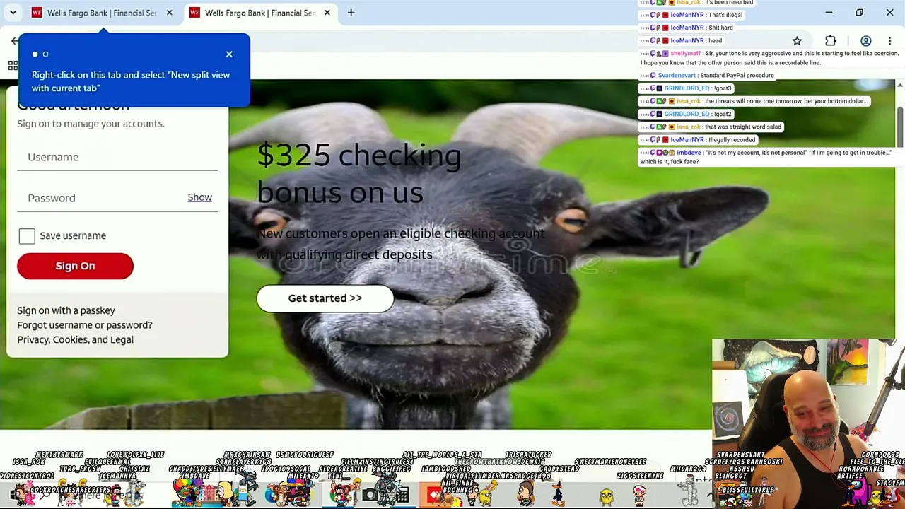Click issa_rok's straight word salad message
This screenshot has height=509, width=905.
710,127
